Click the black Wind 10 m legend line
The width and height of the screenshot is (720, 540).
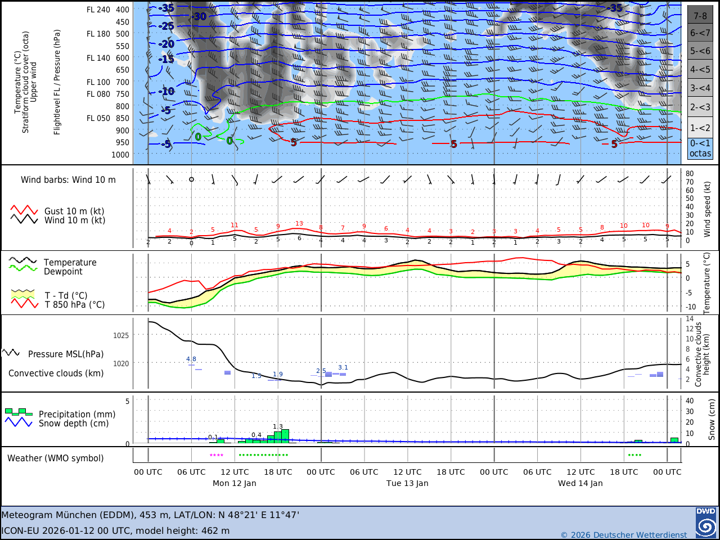coord(24,219)
